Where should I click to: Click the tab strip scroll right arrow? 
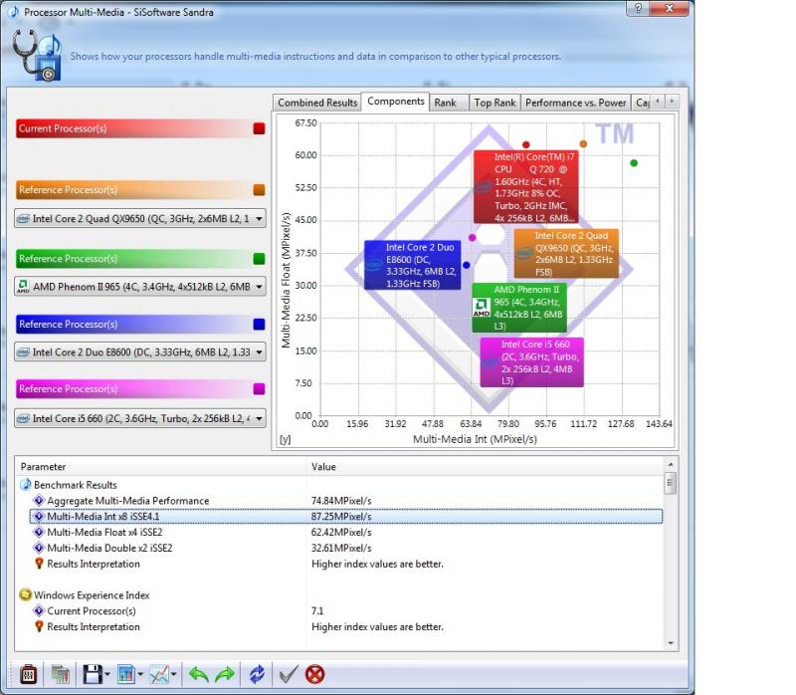pos(673,102)
